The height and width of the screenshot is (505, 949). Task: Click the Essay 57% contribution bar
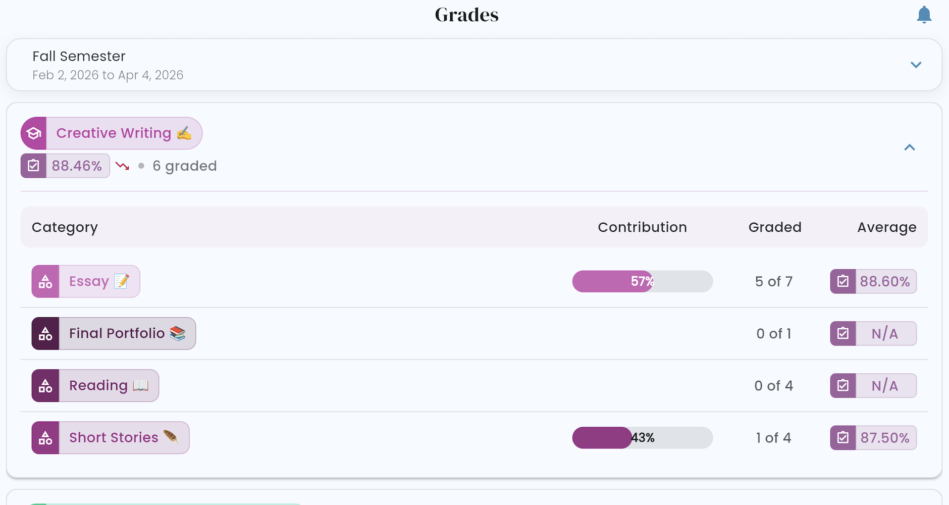[x=643, y=281]
